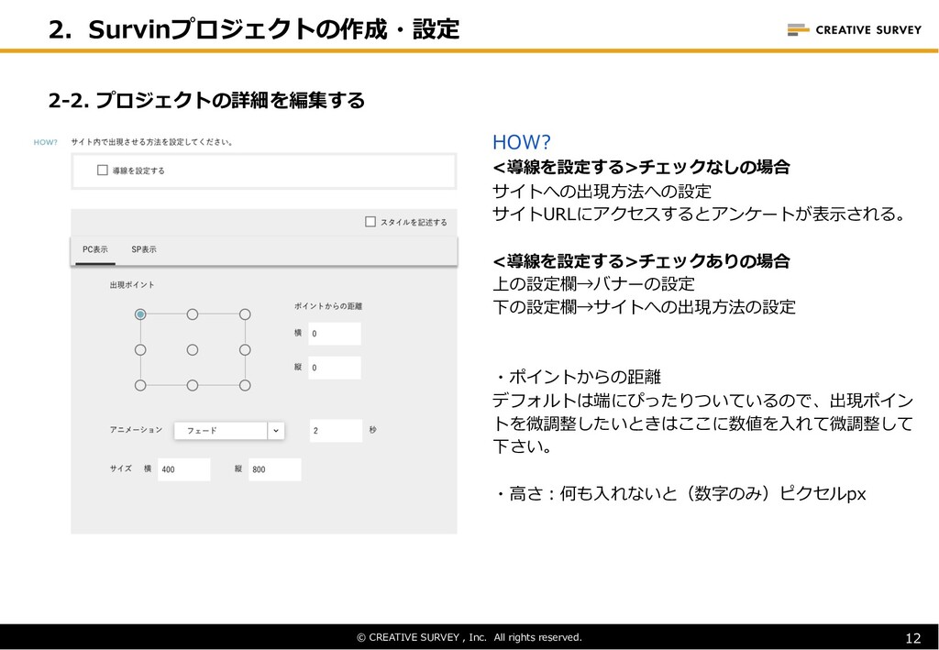
Task: Select the middle-left 出現ポイント radio
Action: click(140, 350)
